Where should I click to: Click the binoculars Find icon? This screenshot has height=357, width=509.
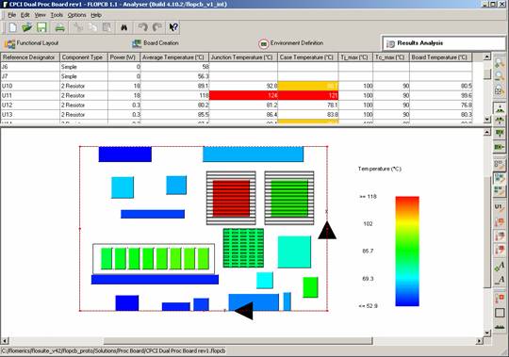[124, 28]
